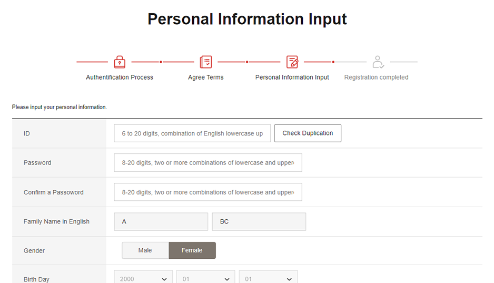This screenshot has height=283, width=494.
Task: Click into the Password field
Action: (208, 163)
